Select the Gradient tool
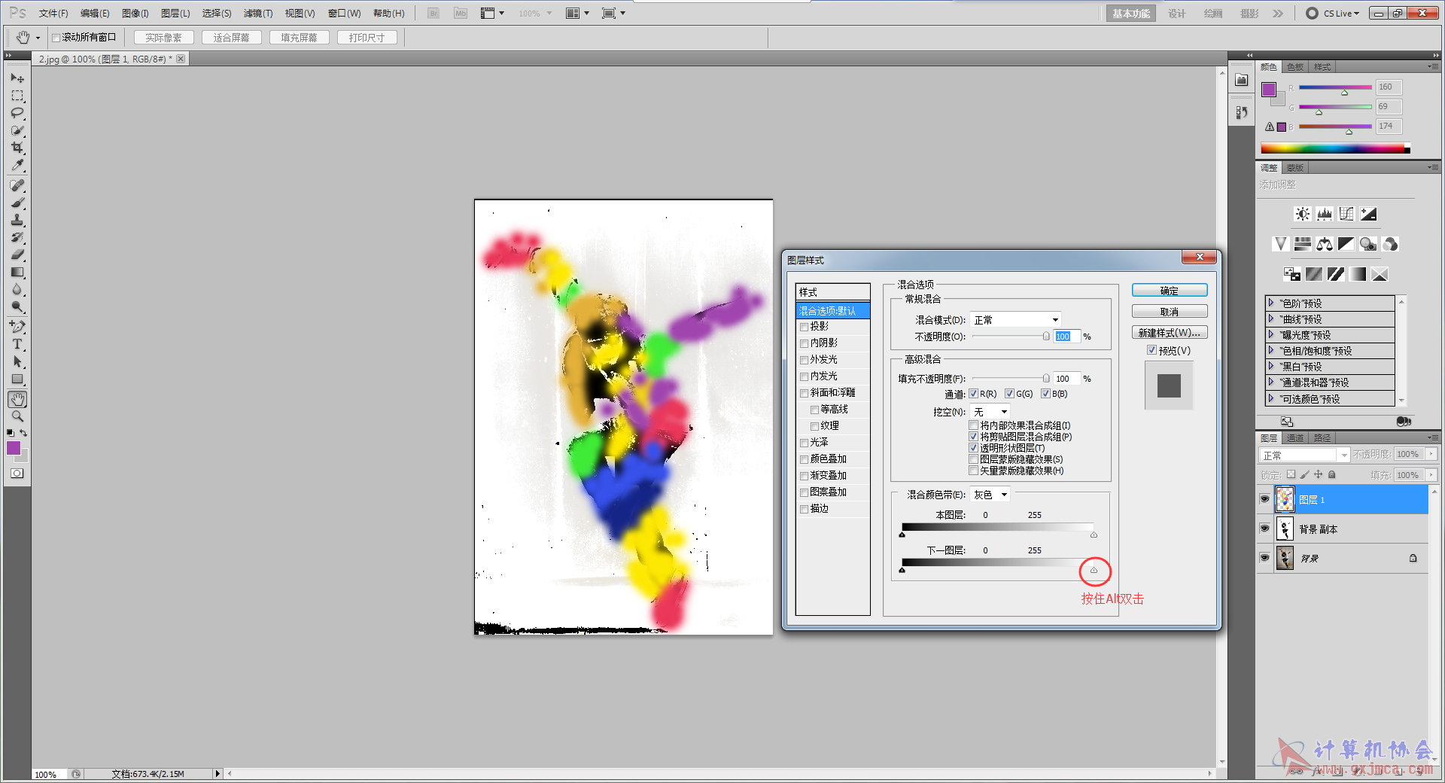1445x783 pixels. tap(17, 272)
